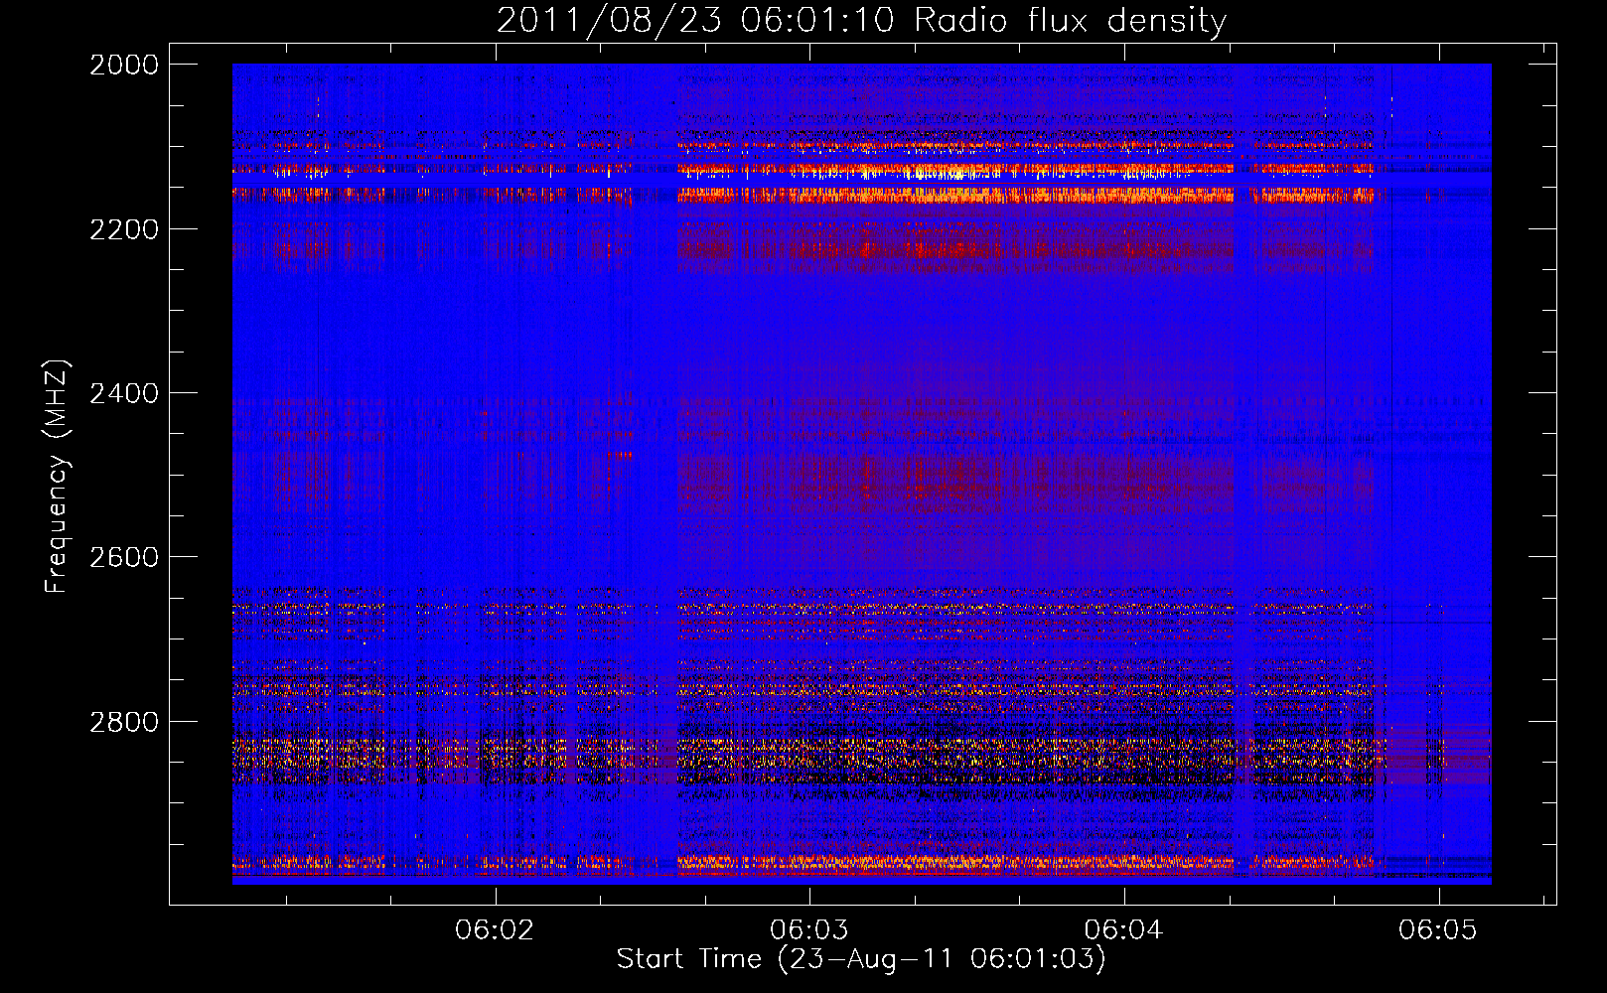The width and height of the screenshot is (1607, 993).
Task: Click the "Frequency (MHZ)" y-axis label
Action: tap(57, 477)
